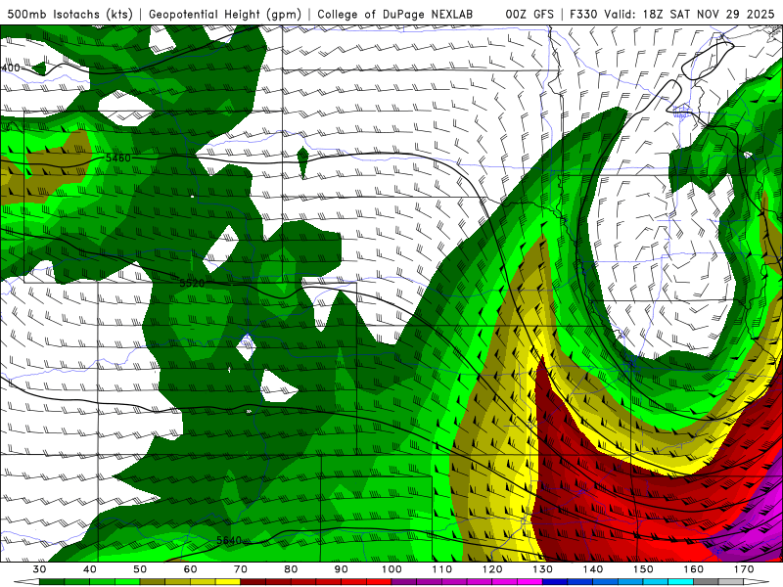Viewport: 783px width, 587px height.
Task: Click the legend value 40
Action: [x=89, y=569]
